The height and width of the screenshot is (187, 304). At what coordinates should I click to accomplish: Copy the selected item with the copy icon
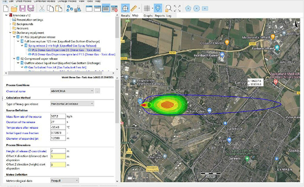pos(50,8)
